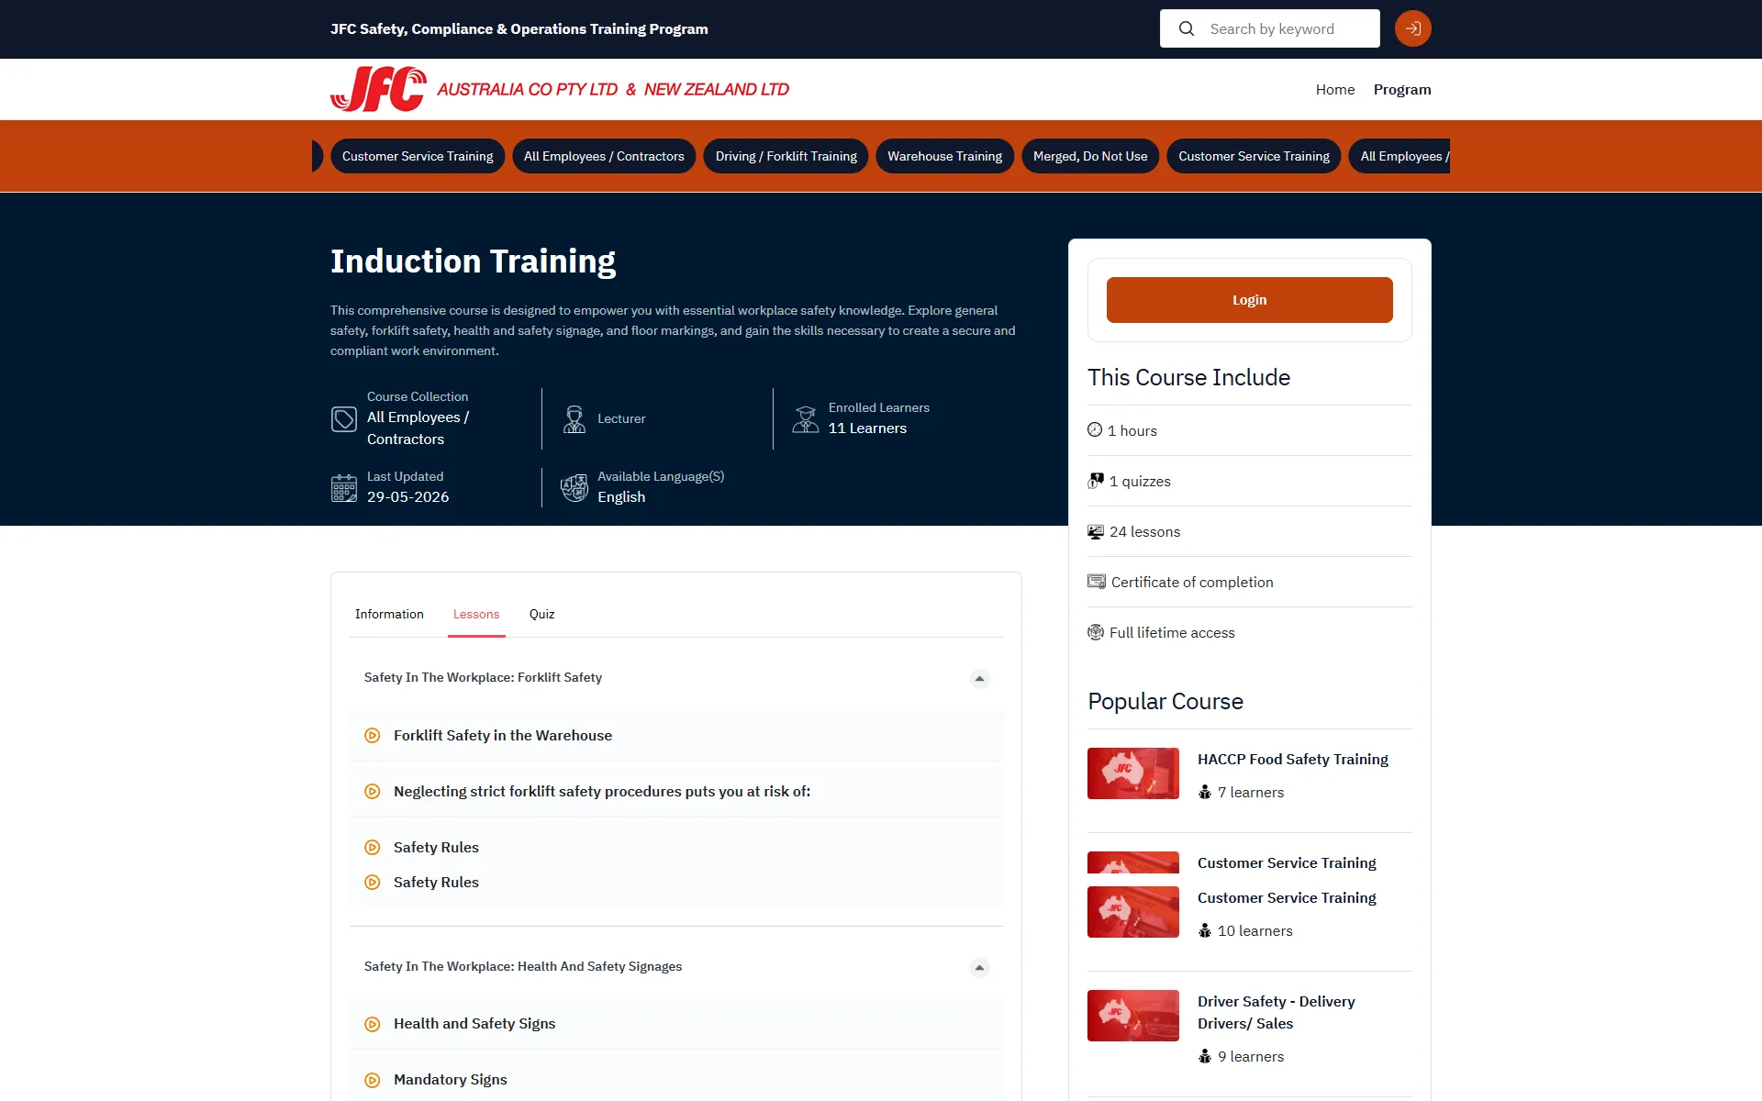This screenshot has width=1762, height=1101.
Task: Click the monitor icon beside 24 lessons
Action: pyautogui.click(x=1096, y=531)
